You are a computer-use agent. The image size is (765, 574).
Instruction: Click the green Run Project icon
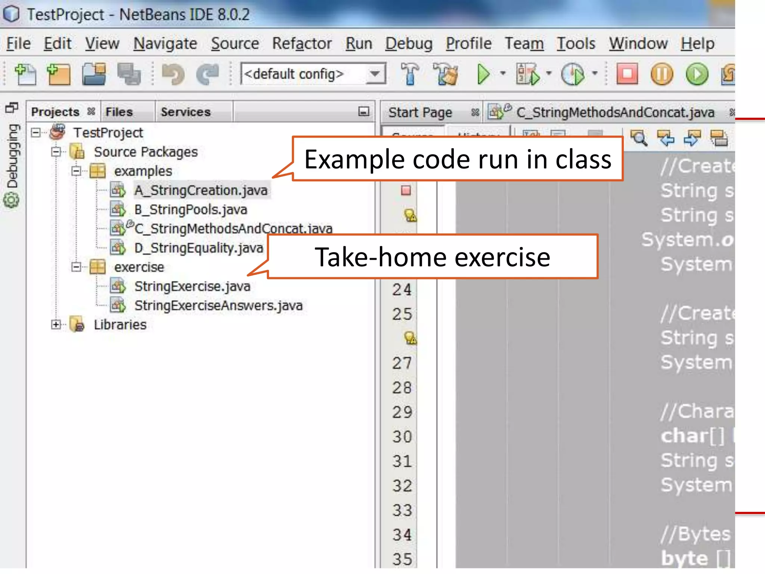coord(484,74)
